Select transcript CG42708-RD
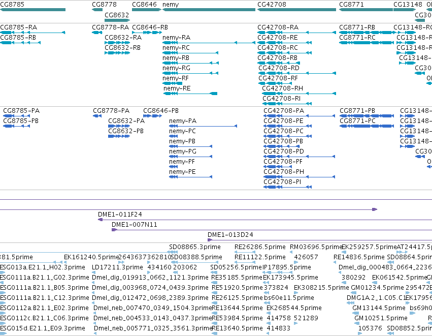This screenshot has width=432, height=336. 297,73
